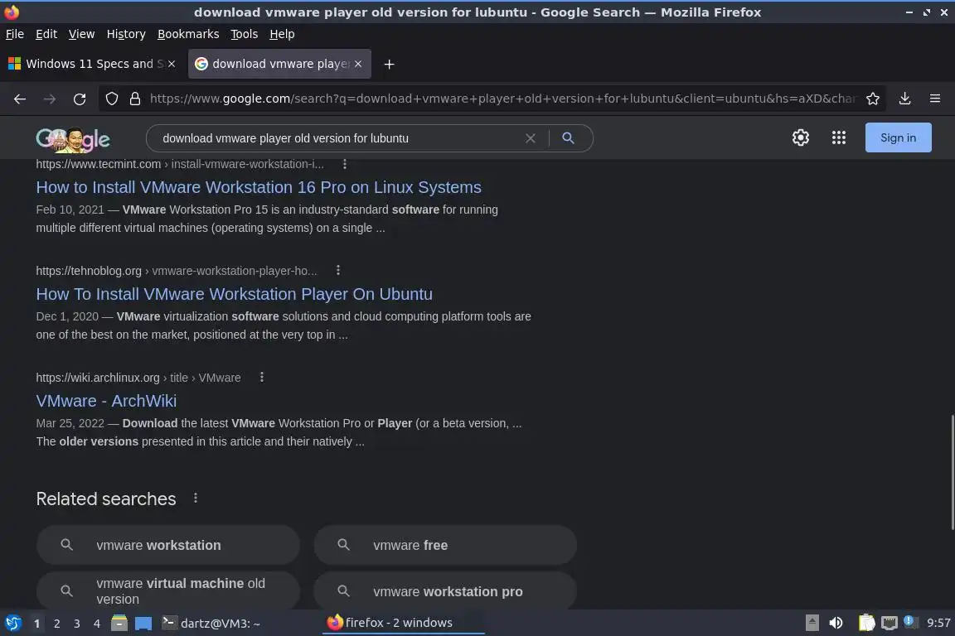Click into the Google search query field
Screen dimensions: 955x636
coord(338,138)
